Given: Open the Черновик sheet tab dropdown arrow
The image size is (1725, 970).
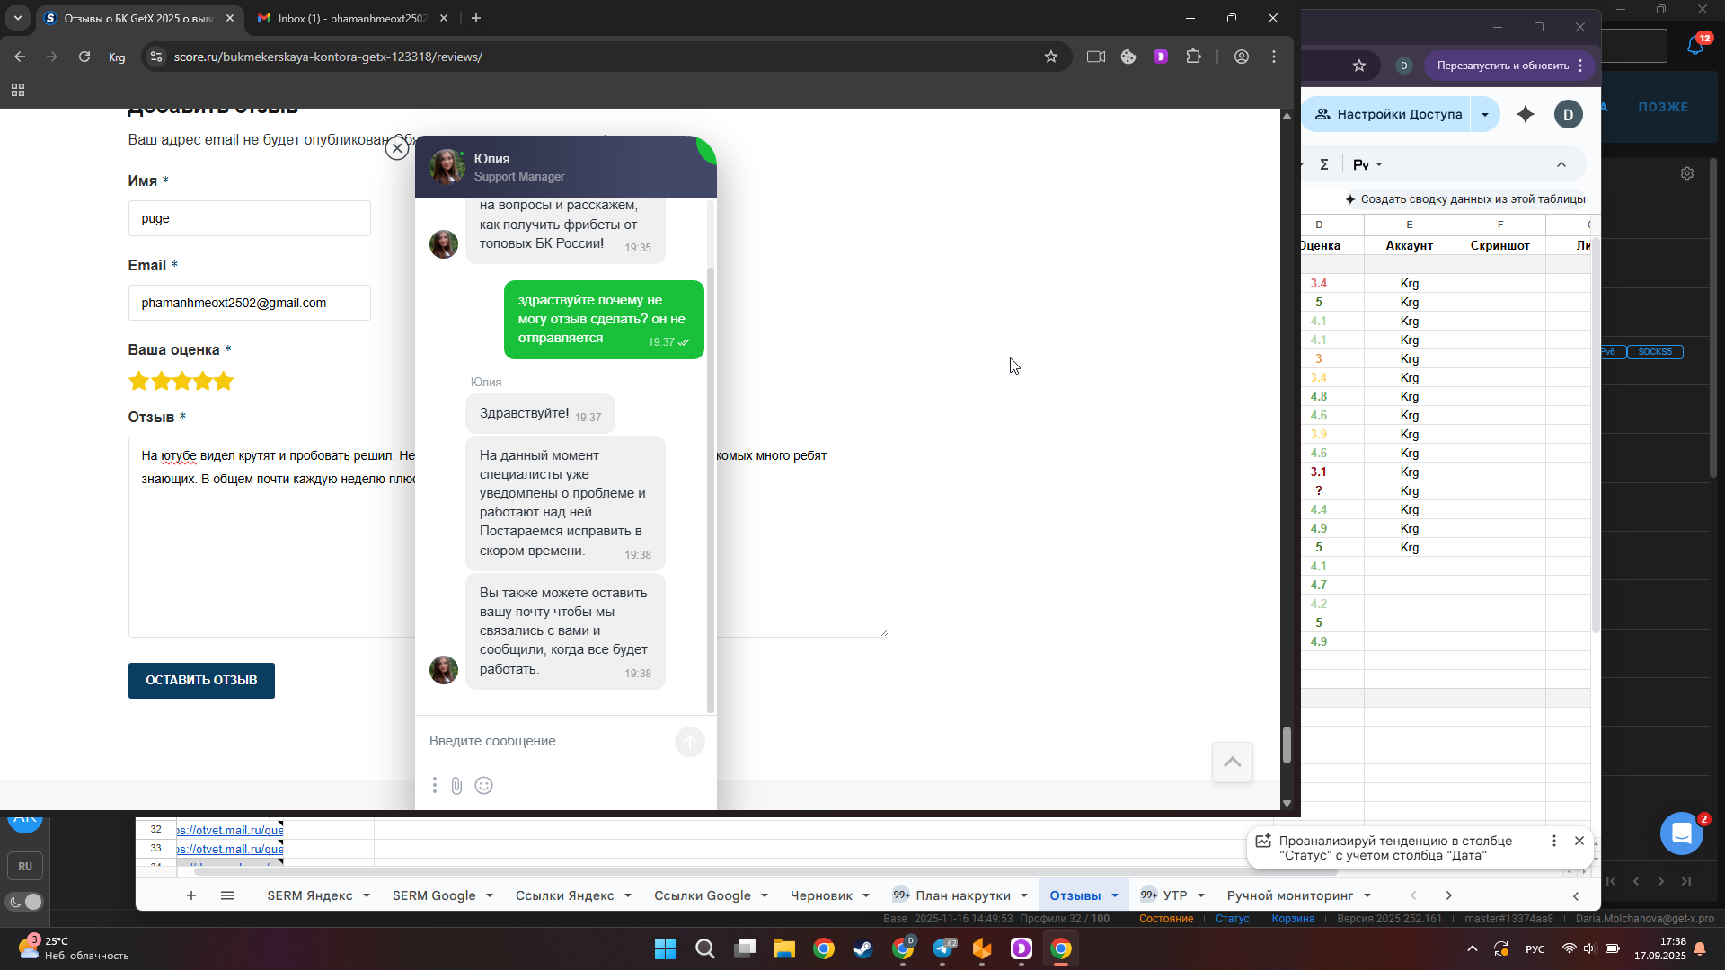Looking at the screenshot, I should 866,895.
